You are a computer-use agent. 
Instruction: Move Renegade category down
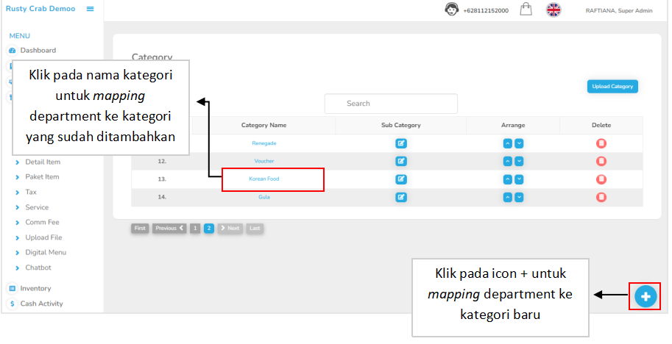click(x=519, y=143)
